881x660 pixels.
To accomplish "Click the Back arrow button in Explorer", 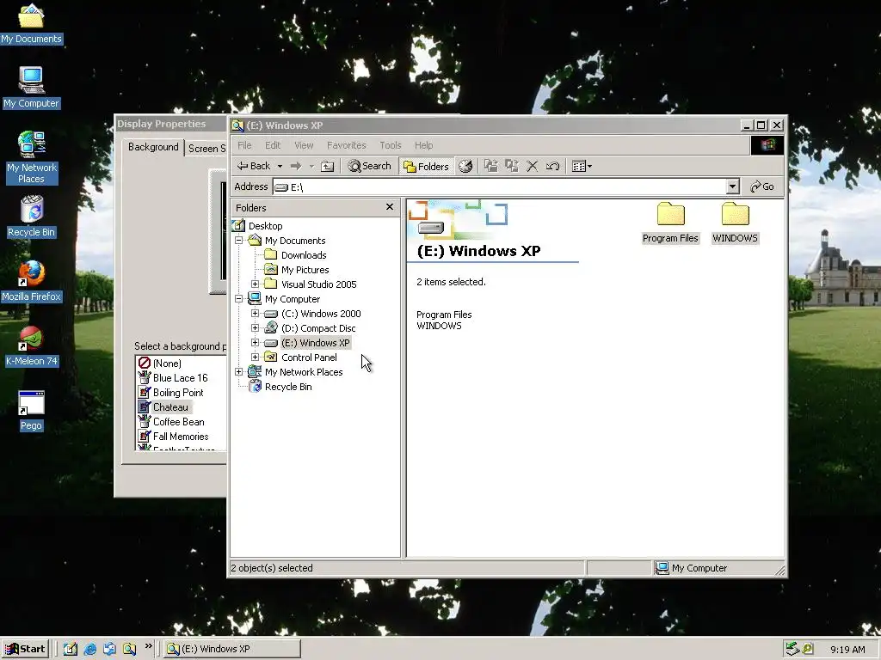I will tap(253, 166).
